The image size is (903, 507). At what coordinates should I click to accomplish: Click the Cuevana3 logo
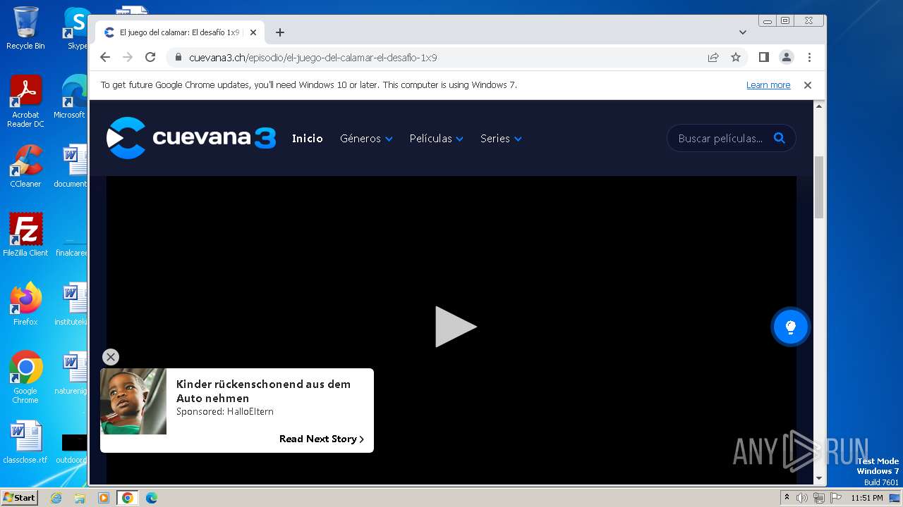point(190,138)
